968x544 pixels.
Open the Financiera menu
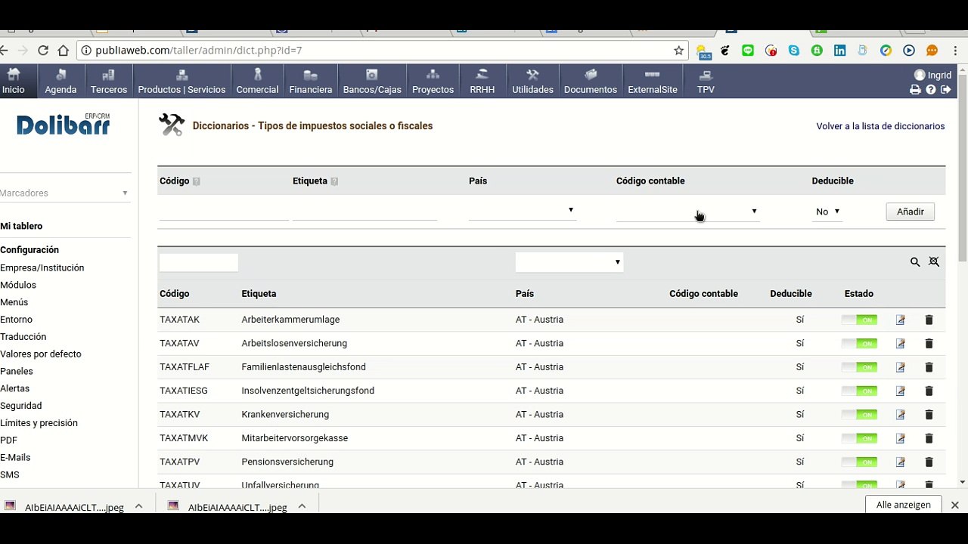[311, 82]
